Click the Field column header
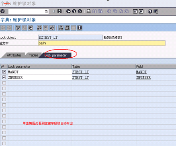Image resolution: width=176 pixels, height=146 pixels. coord(156,67)
